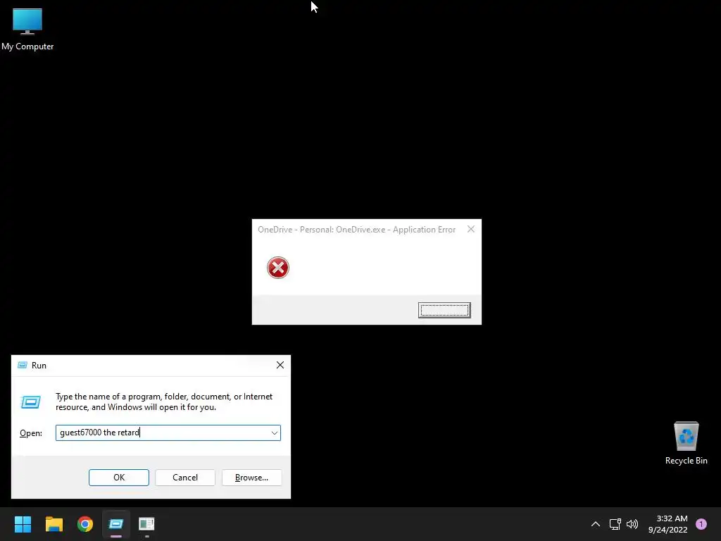Open the Windows Start menu
Screen dimensions: 721x541
point(23,524)
